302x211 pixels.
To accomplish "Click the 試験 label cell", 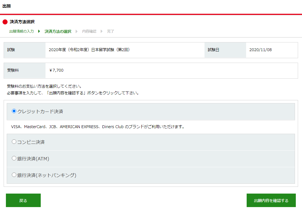I will [25, 50].
